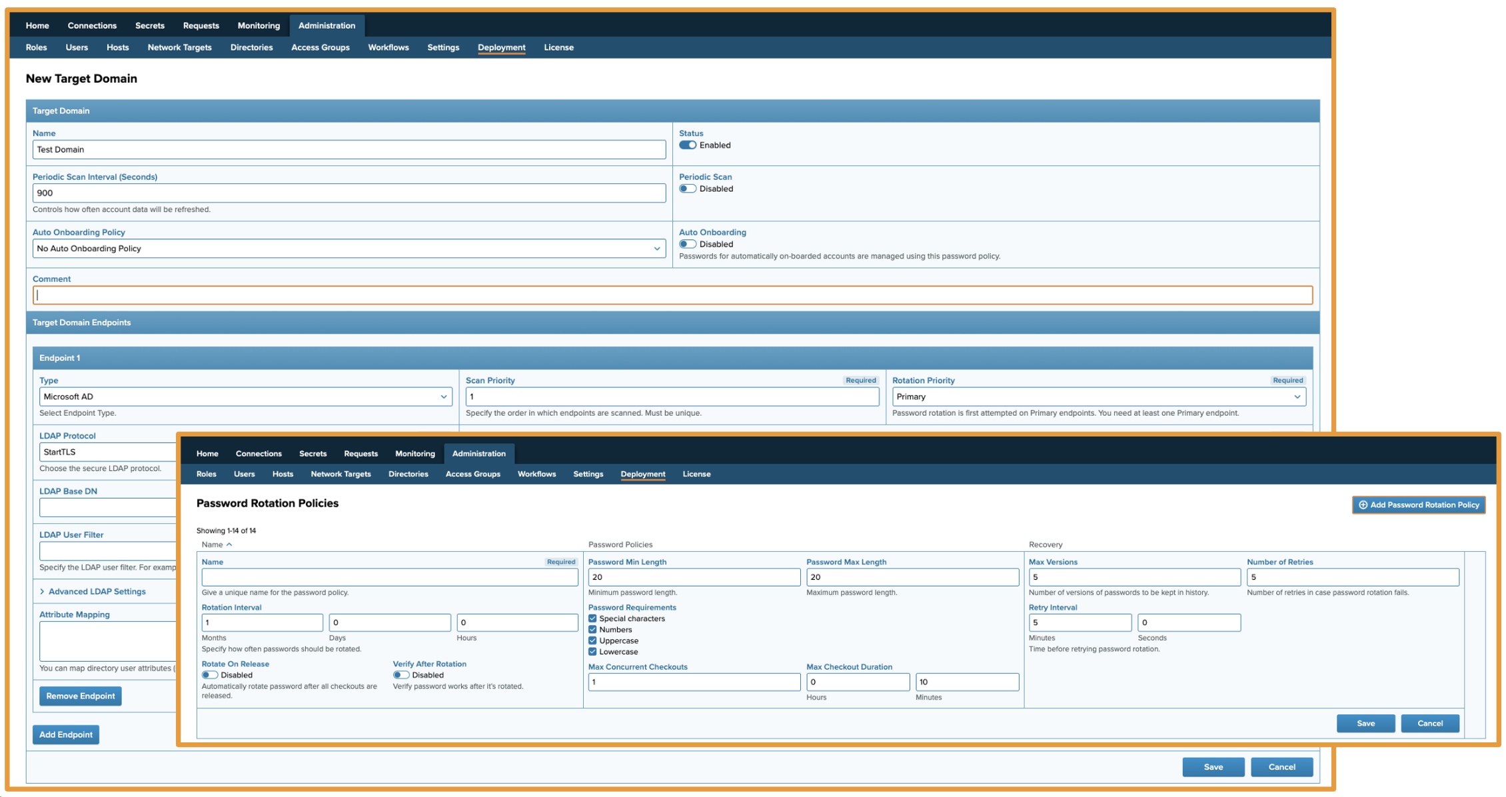
Task: Open the Auto Onboarding Policy dropdown
Action: coord(656,248)
